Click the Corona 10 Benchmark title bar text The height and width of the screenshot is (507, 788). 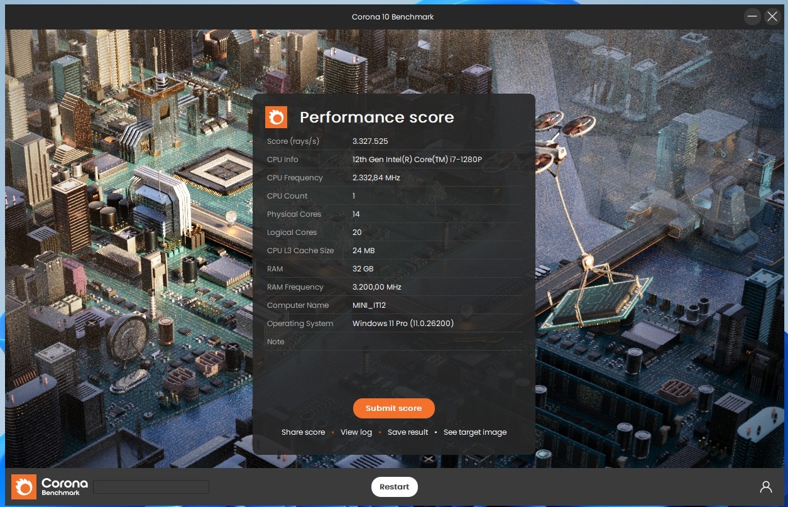click(393, 17)
